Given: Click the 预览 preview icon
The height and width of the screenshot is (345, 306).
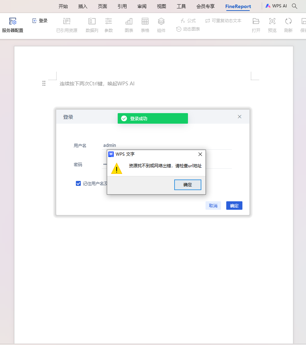Looking at the screenshot, I should click(x=272, y=21).
